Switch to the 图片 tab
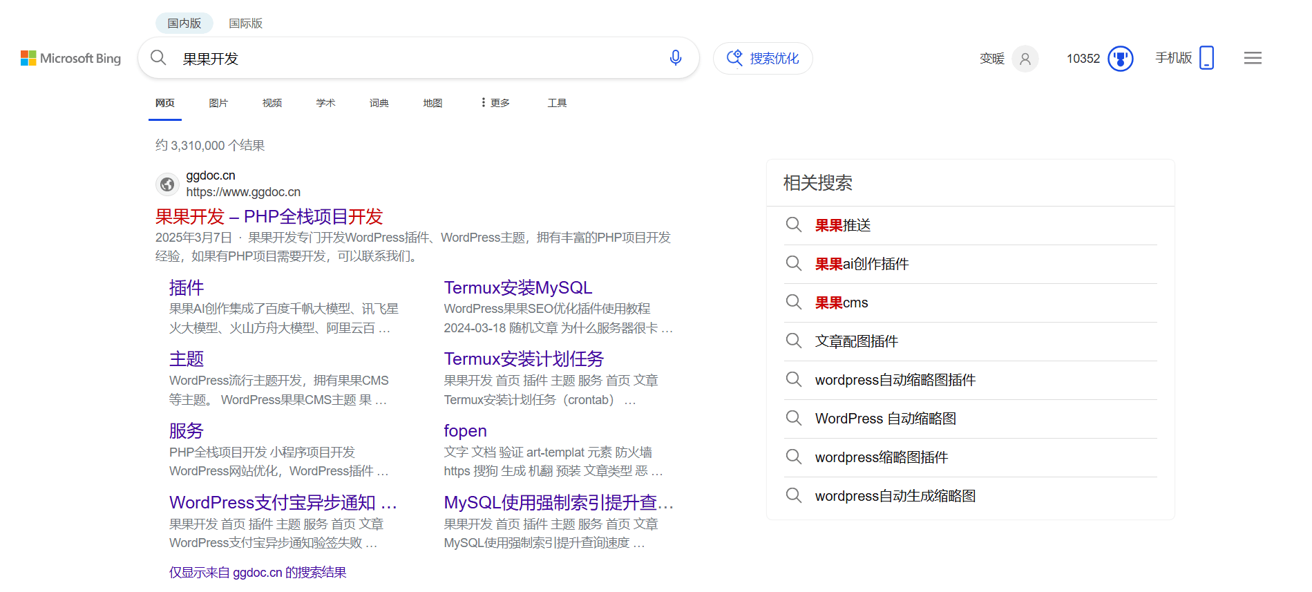The image size is (1312, 592). pyautogui.click(x=218, y=103)
